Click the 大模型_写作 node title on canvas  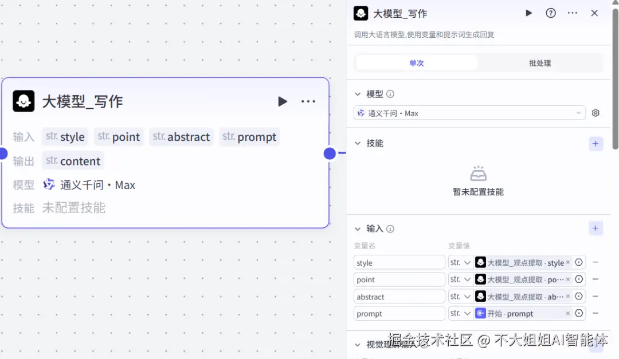[83, 101]
